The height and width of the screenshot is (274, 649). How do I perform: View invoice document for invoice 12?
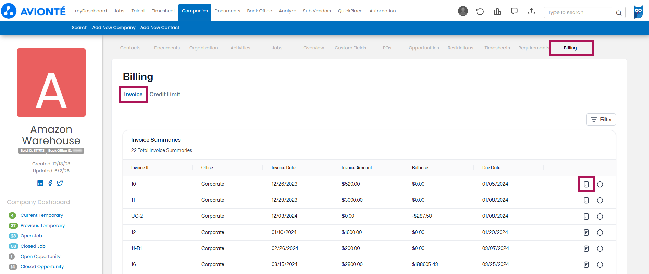[x=586, y=233]
